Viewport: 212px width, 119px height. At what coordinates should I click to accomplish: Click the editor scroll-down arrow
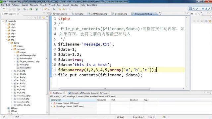coord(186,86)
